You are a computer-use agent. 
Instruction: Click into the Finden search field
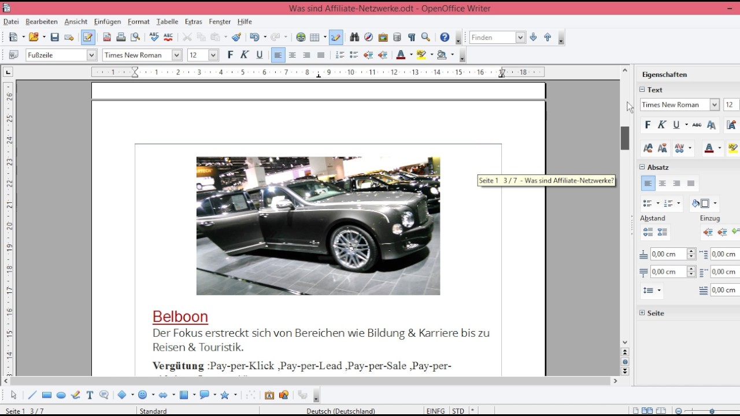click(x=492, y=37)
